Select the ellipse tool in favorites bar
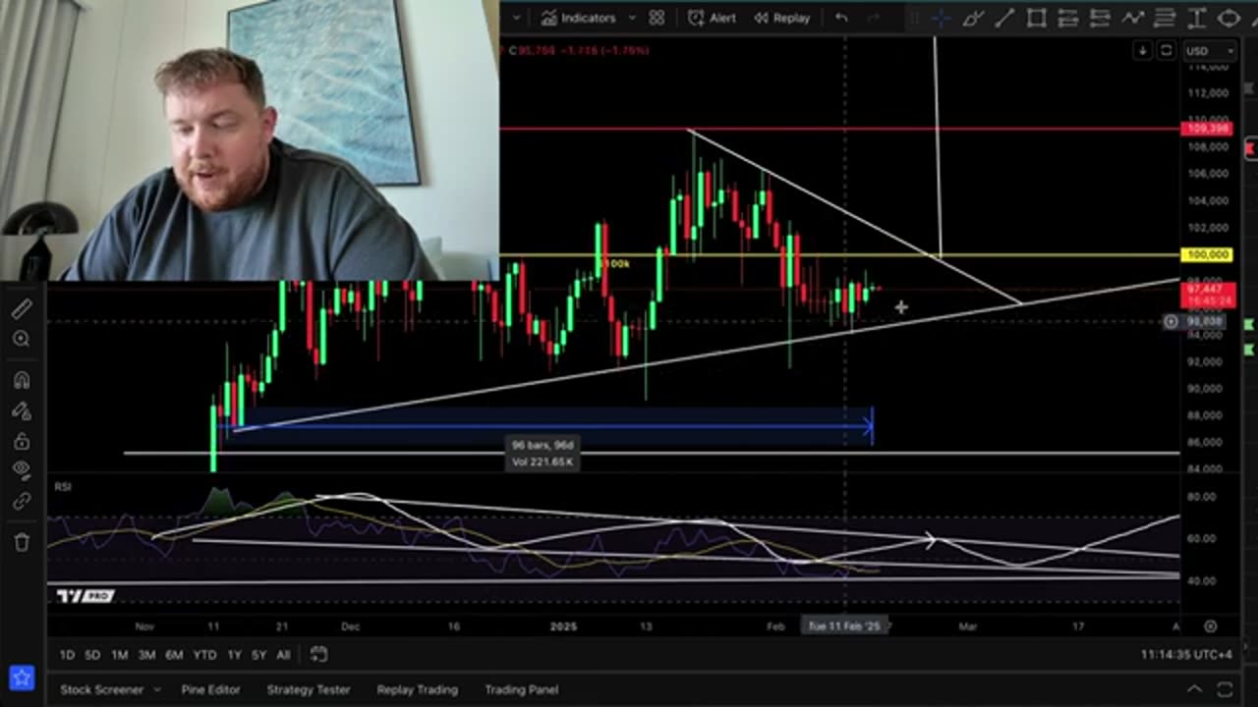 (x=1229, y=18)
